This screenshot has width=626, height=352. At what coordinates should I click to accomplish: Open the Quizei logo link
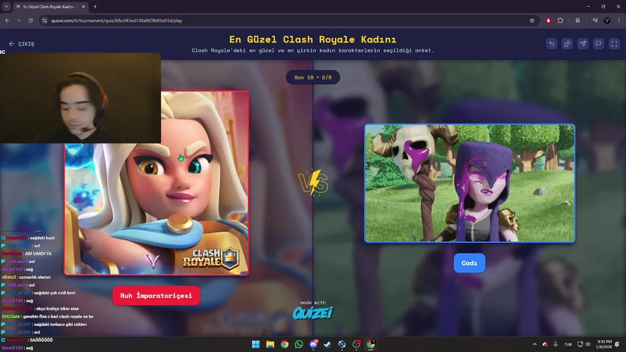[313, 313]
